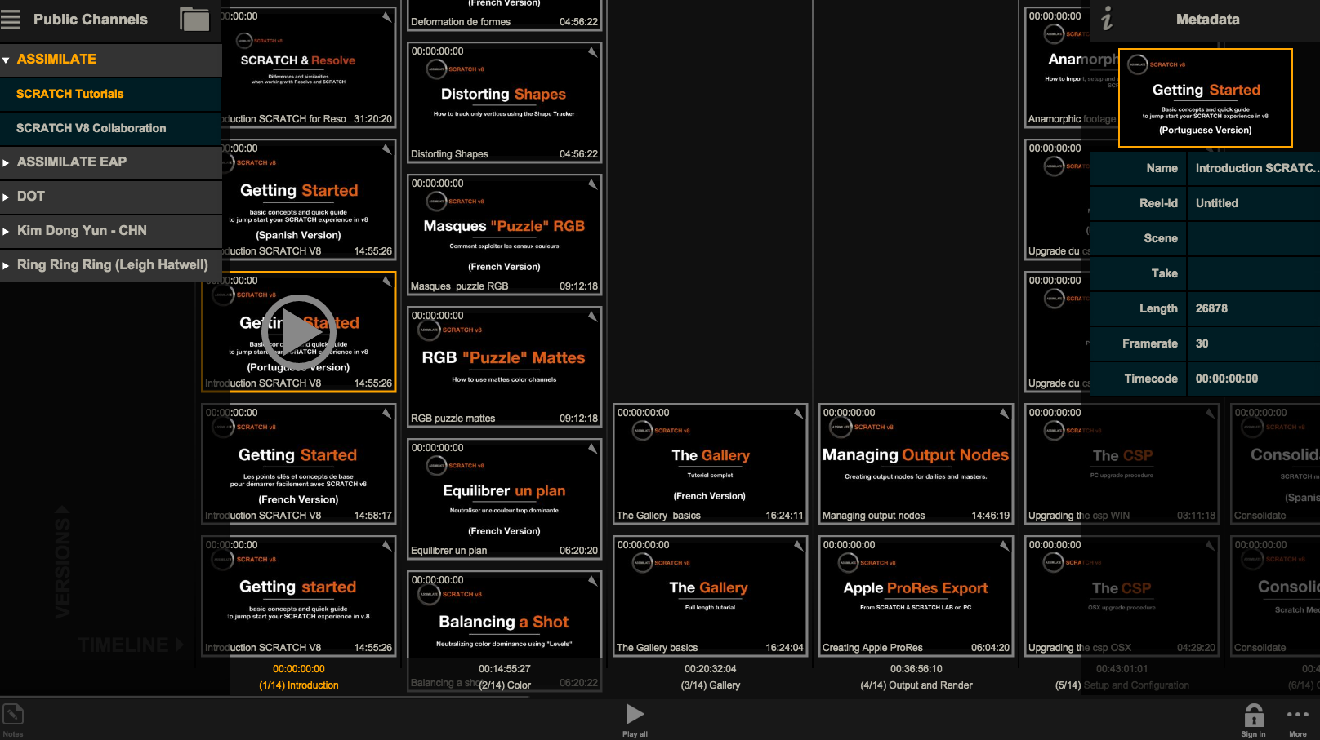This screenshot has height=740, width=1320.
Task: Click the Reel-Id Untitled field
Action: pyautogui.click(x=1255, y=204)
